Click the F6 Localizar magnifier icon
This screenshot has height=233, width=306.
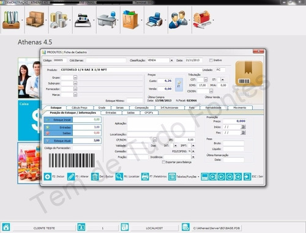(x=119, y=177)
